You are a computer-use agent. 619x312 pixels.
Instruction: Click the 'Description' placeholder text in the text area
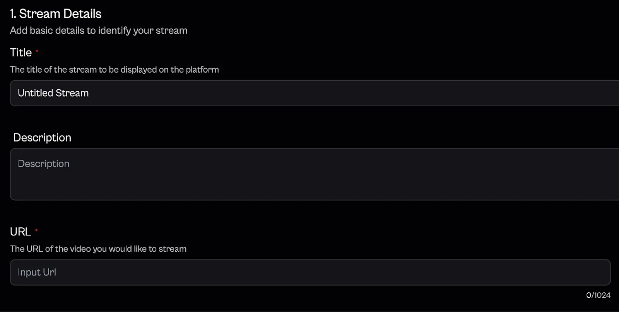point(43,164)
